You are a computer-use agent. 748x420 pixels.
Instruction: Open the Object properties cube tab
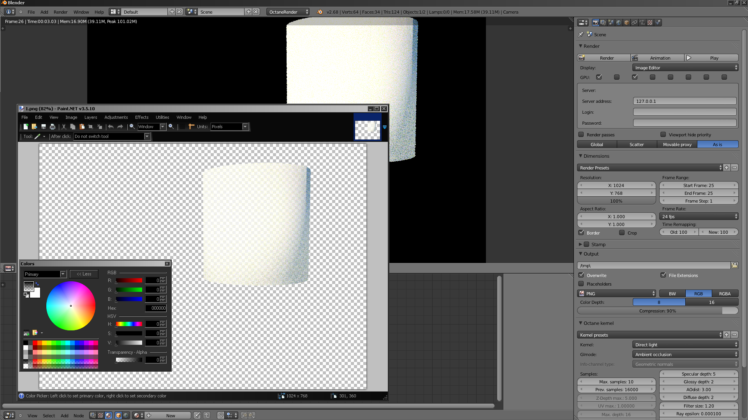(627, 23)
